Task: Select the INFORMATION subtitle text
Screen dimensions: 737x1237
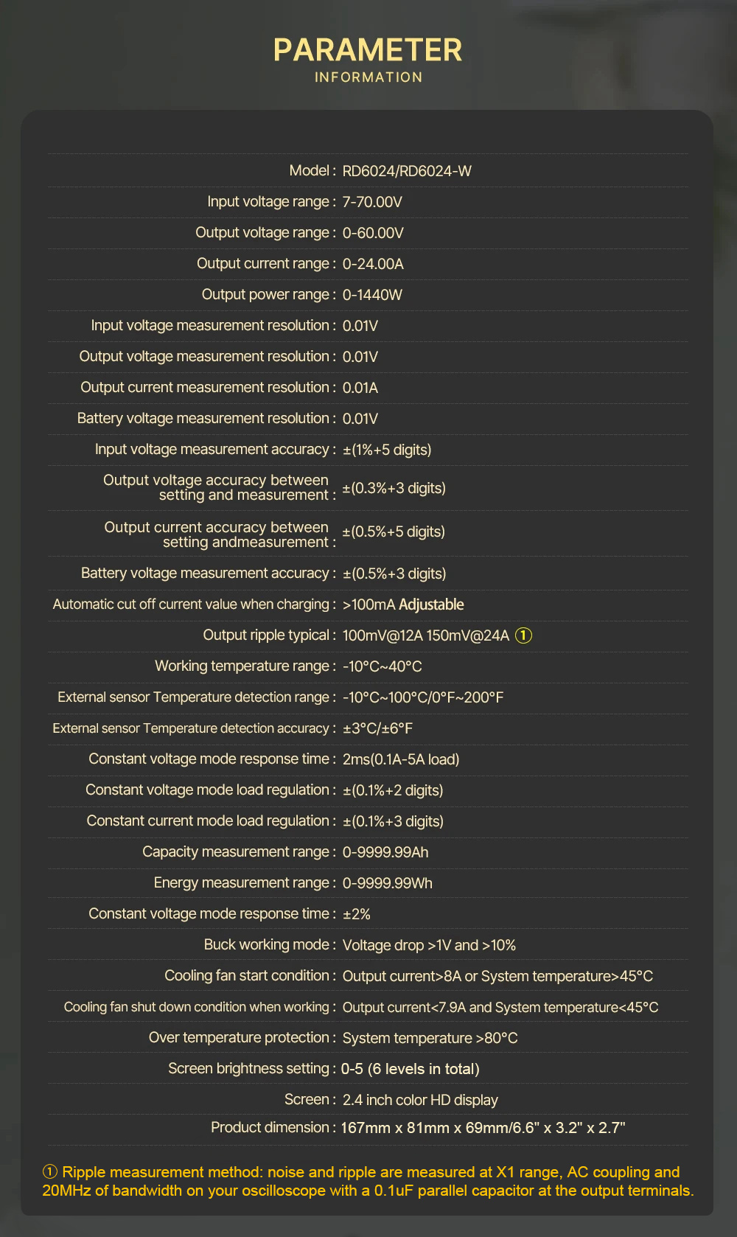Action: point(368,77)
